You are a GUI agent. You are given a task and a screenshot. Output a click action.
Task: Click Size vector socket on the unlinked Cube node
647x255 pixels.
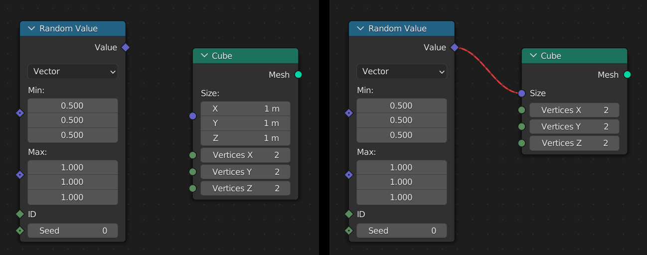193,116
